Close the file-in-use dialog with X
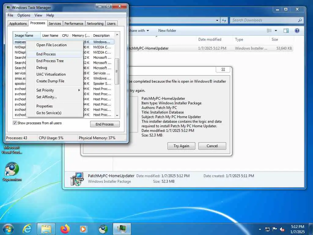The height and width of the screenshot is (235, 313). point(223,69)
